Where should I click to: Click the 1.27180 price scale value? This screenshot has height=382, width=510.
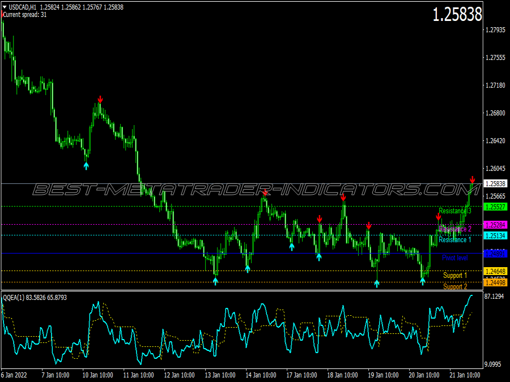pyautogui.click(x=495, y=85)
